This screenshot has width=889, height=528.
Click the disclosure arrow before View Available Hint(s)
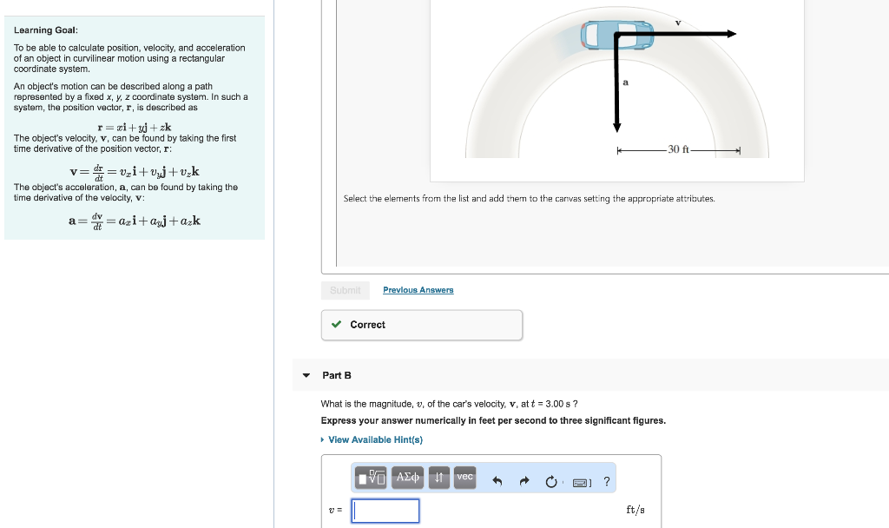point(323,439)
